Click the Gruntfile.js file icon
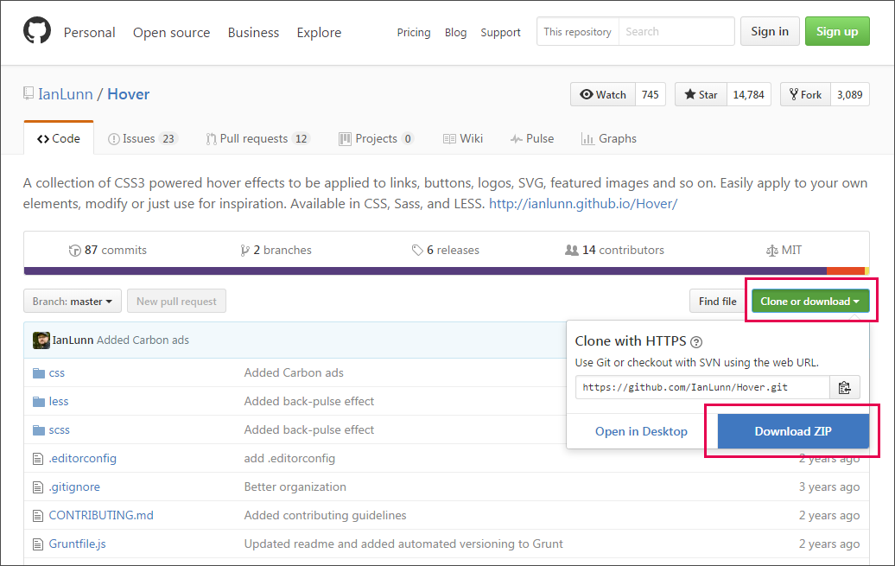 click(x=38, y=544)
